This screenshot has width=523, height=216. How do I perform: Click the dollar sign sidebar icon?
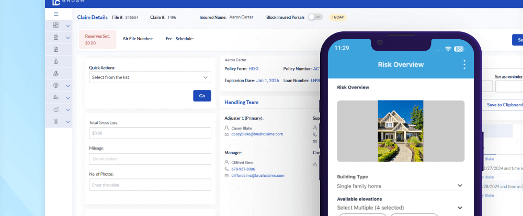[56, 86]
